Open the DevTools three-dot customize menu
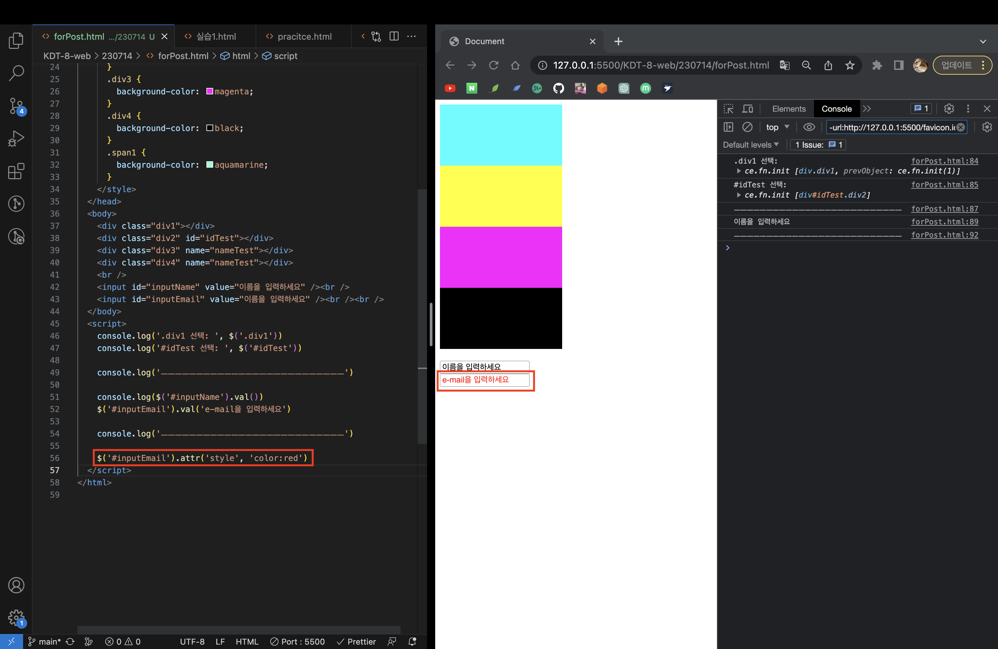Image resolution: width=998 pixels, height=649 pixels. click(968, 109)
